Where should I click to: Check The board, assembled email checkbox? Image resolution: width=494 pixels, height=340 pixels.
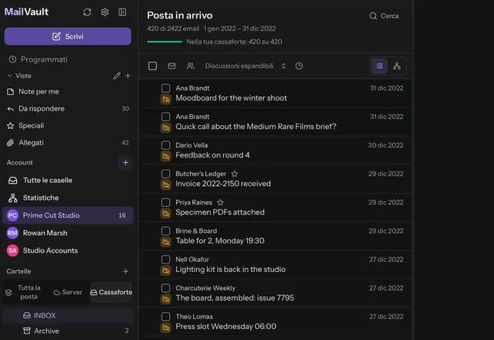pyautogui.click(x=165, y=288)
